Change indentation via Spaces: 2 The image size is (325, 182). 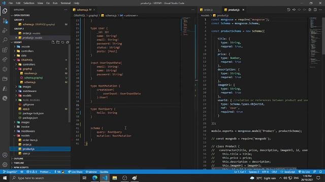point(254,172)
